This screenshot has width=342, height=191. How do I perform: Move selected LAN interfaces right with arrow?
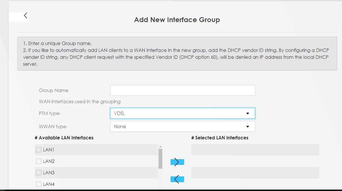[x=177, y=162]
